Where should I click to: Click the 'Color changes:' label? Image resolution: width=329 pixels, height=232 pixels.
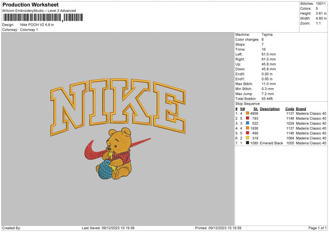[x=247, y=39]
